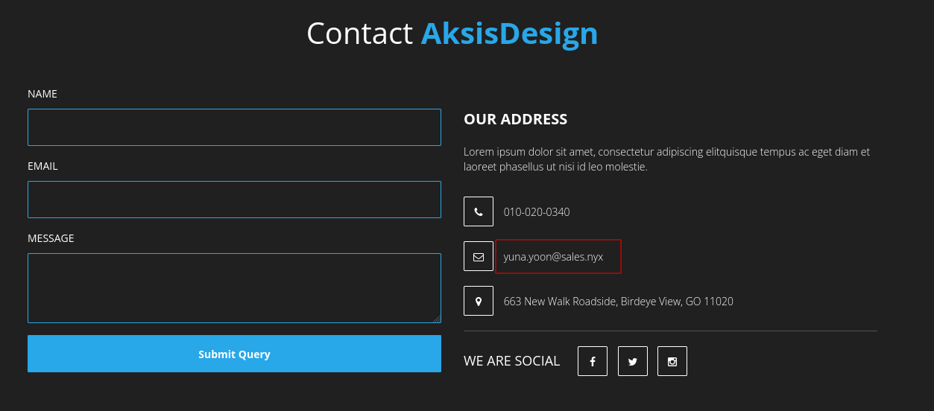This screenshot has height=411, width=934.
Task: Open the Instagram social icon
Action: [672, 361]
